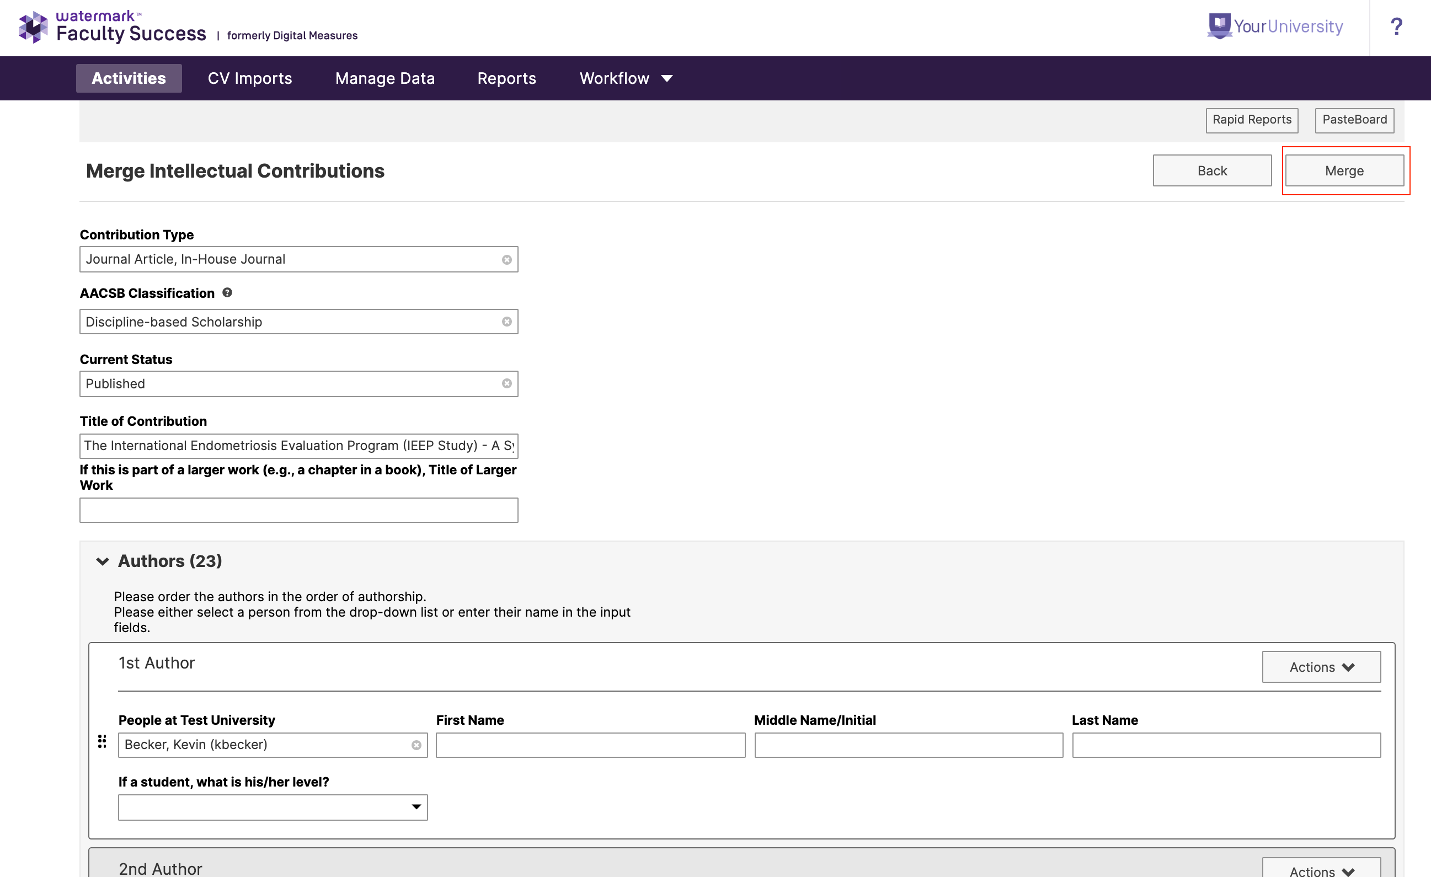Open the Reports tab
Screen dimensions: 1431x877
click(506, 78)
